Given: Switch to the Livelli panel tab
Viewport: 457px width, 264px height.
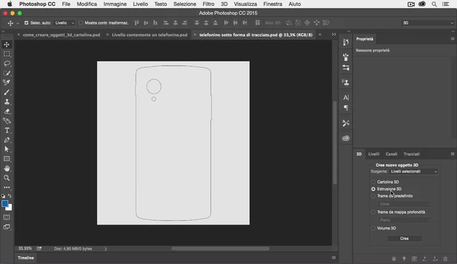Looking at the screenshot, I should pyautogui.click(x=373, y=154).
